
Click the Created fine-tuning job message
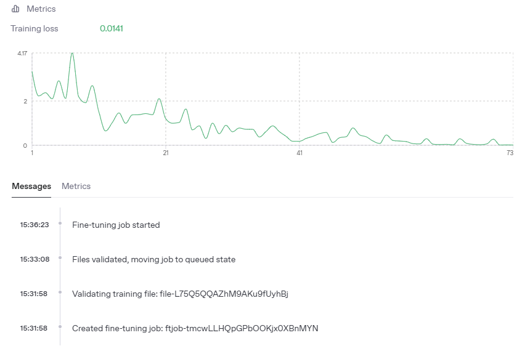[195, 328]
